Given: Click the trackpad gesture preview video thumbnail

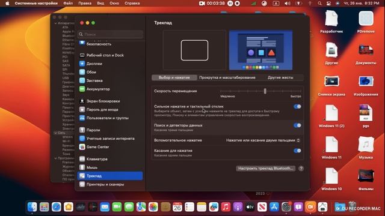Looking at the screenshot, I should [x=260, y=50].
